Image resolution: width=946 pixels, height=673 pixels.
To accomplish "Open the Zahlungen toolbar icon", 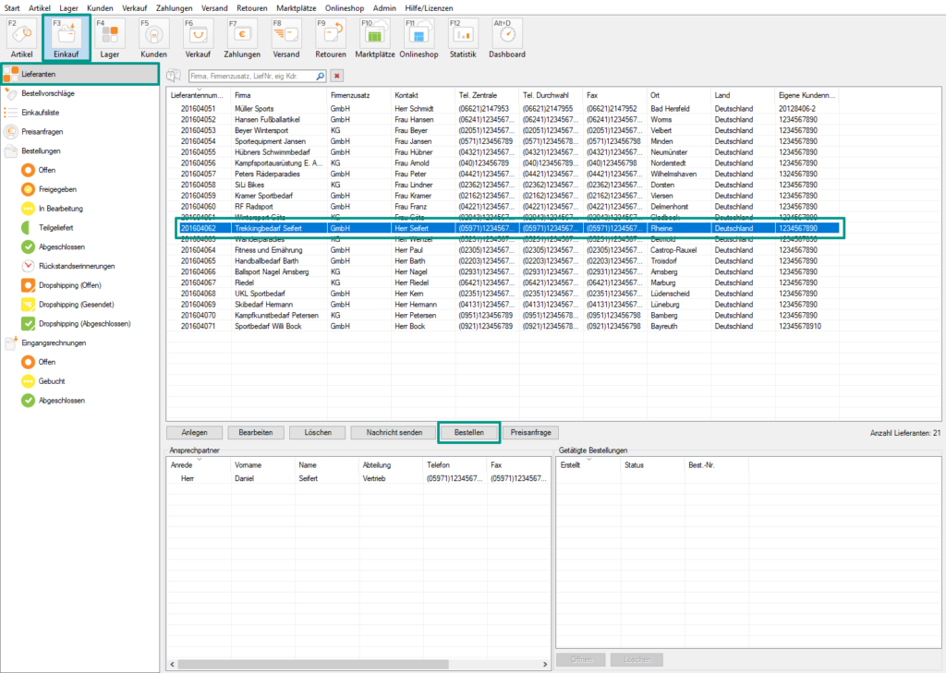I will (241, 37).
